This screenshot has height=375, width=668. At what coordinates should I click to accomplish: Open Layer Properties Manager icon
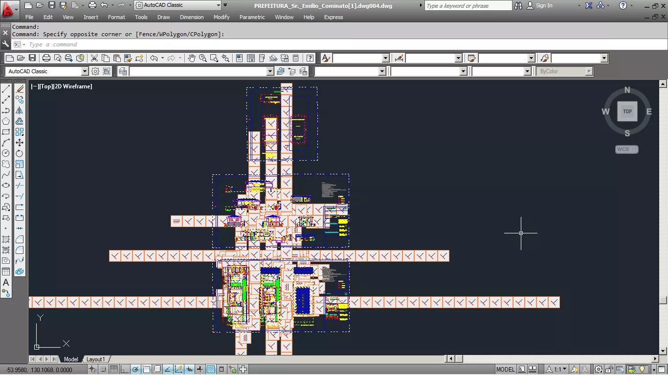point(123,71)
